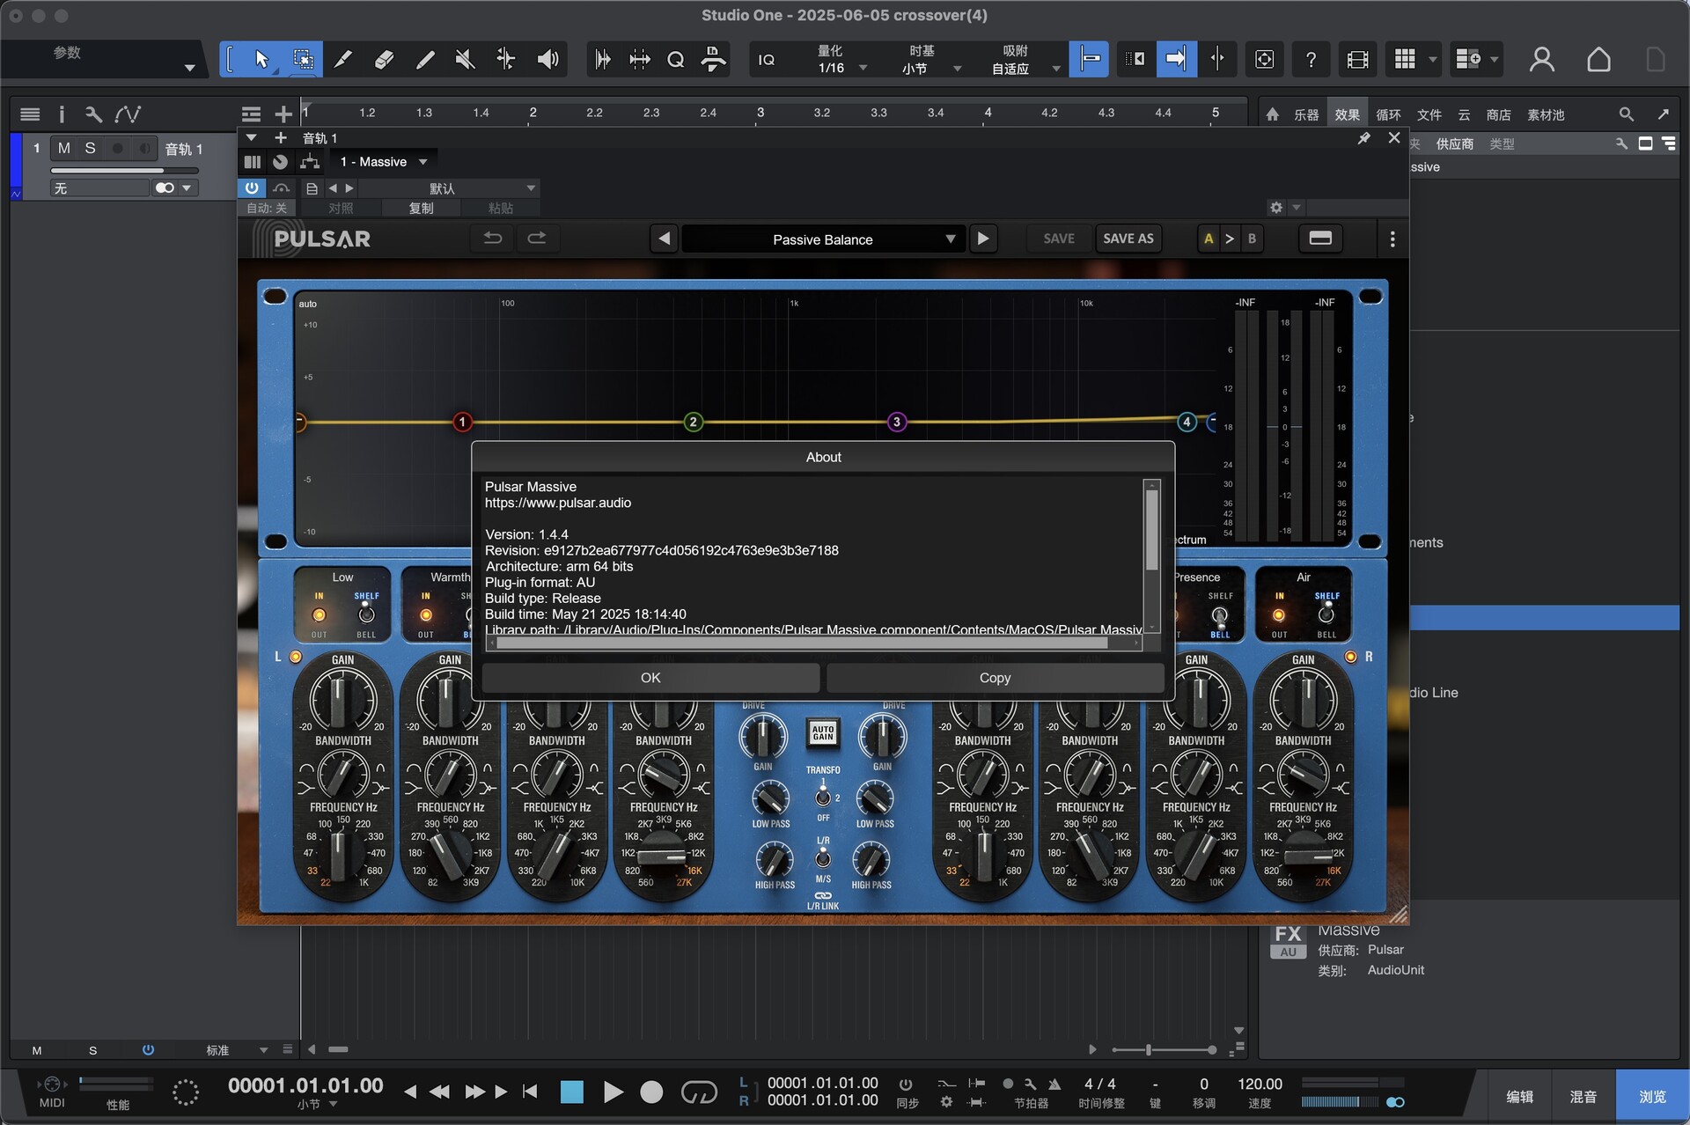This screenshot has width=1690, height=1125.
Task: Add a track with plus icon
Action: pyautogui.click(x=283, y=114)
